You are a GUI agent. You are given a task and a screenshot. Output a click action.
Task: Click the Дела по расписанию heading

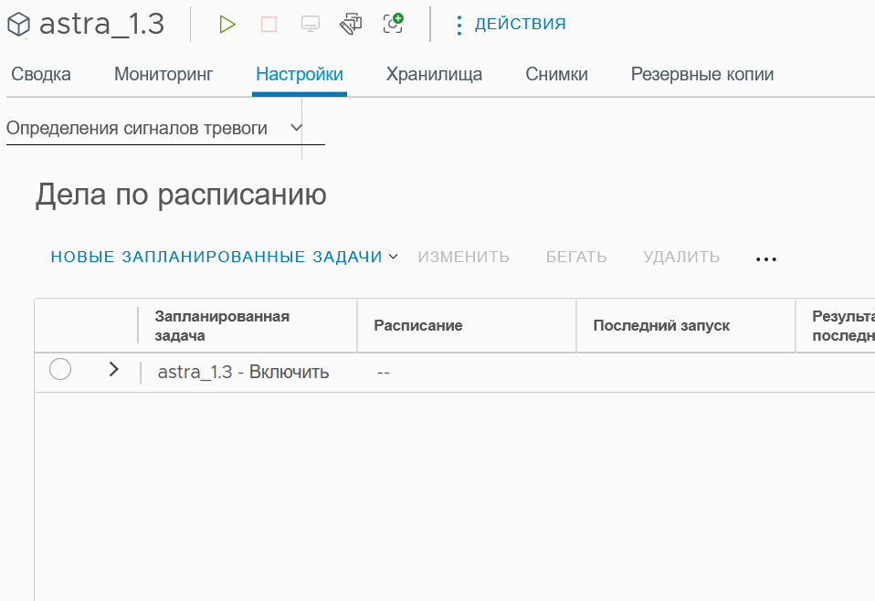point(181,195)
